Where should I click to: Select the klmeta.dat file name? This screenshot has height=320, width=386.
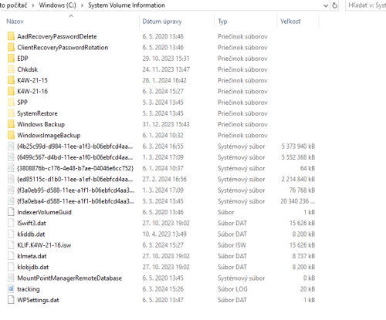click(x=32, y=256)
